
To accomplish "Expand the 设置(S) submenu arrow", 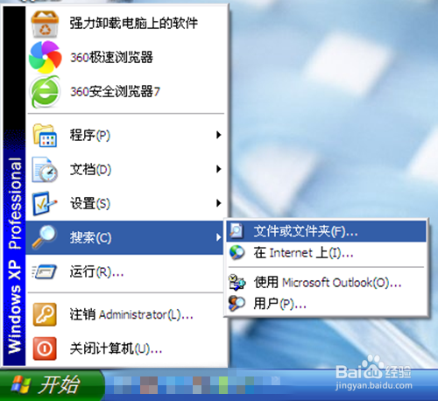I will [x=218, y=203].
